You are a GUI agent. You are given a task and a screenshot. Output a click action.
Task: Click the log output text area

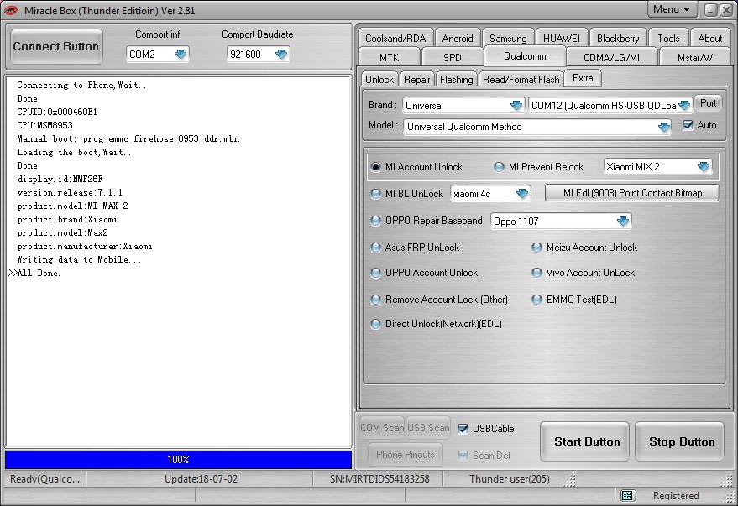coord(178,262)
